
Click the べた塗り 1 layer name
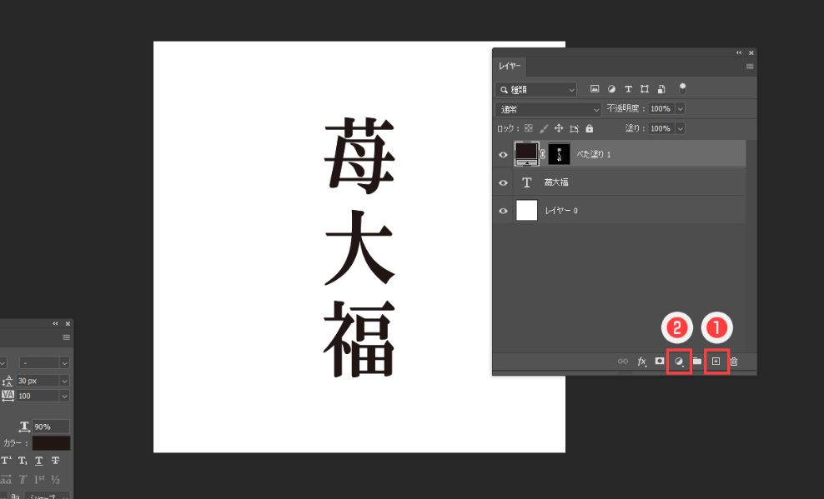594,154
